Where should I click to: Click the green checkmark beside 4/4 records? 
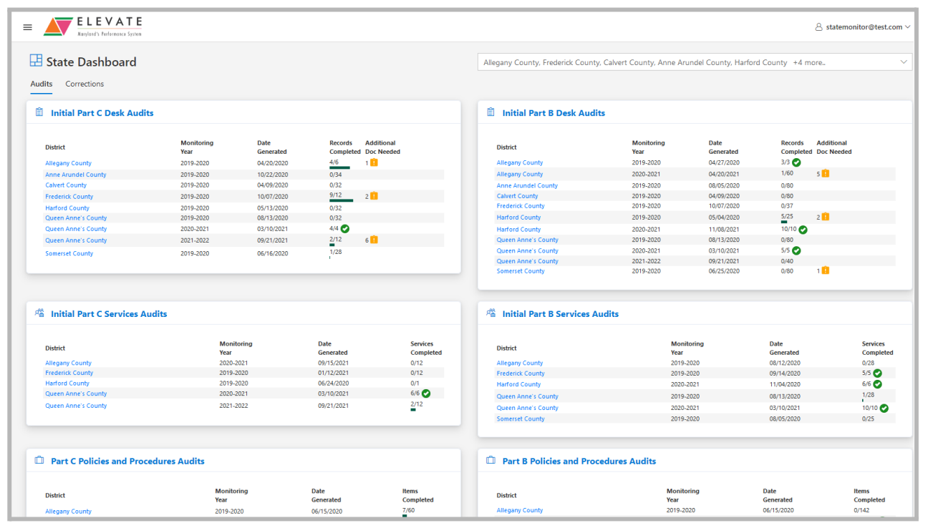tap(345, 229)
